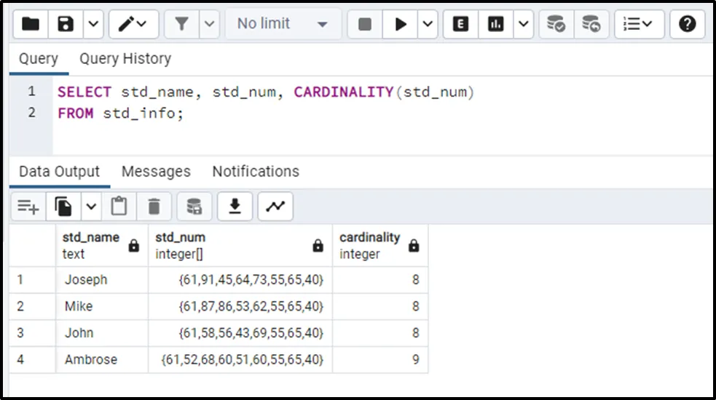This screenshot has height=400, width=716.
Task: Click the Explain Analyze chart icon
Action: pos(496,25)
